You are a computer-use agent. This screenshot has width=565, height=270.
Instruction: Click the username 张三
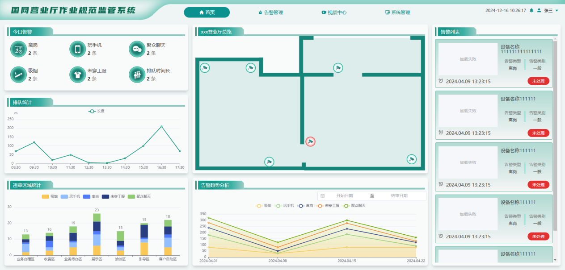[x=548, y=10]
